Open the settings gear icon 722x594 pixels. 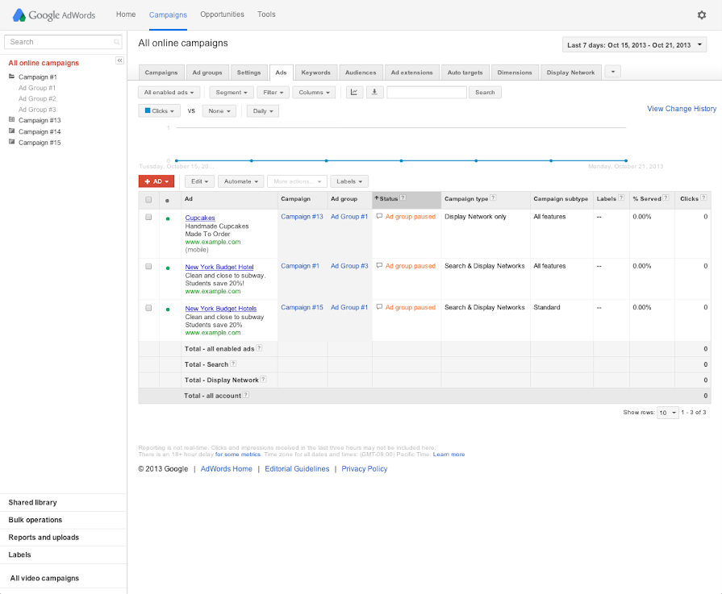click(x=701, y=15)
